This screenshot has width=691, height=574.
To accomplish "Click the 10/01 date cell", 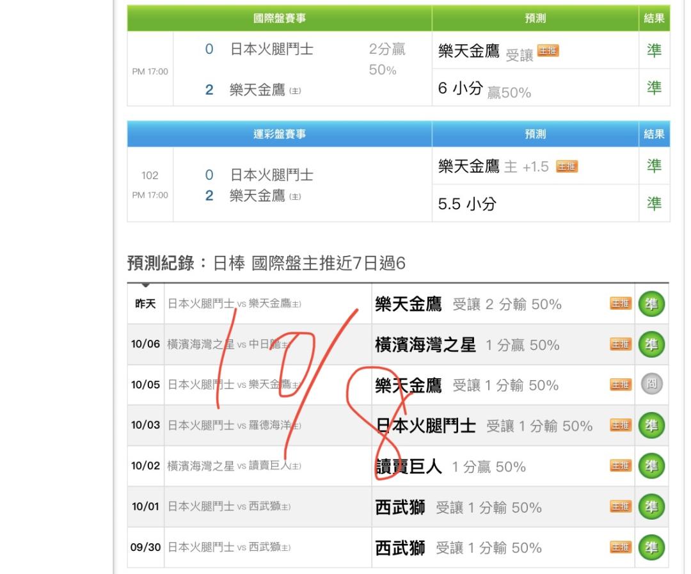I will click(x=145, y=507).
